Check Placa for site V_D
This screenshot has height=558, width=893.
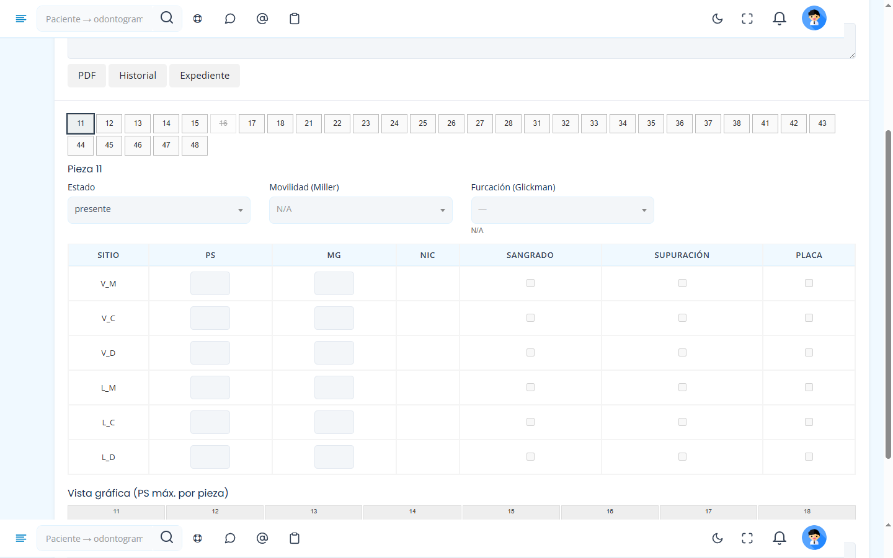pyautogui.click(x=809, y=353)
